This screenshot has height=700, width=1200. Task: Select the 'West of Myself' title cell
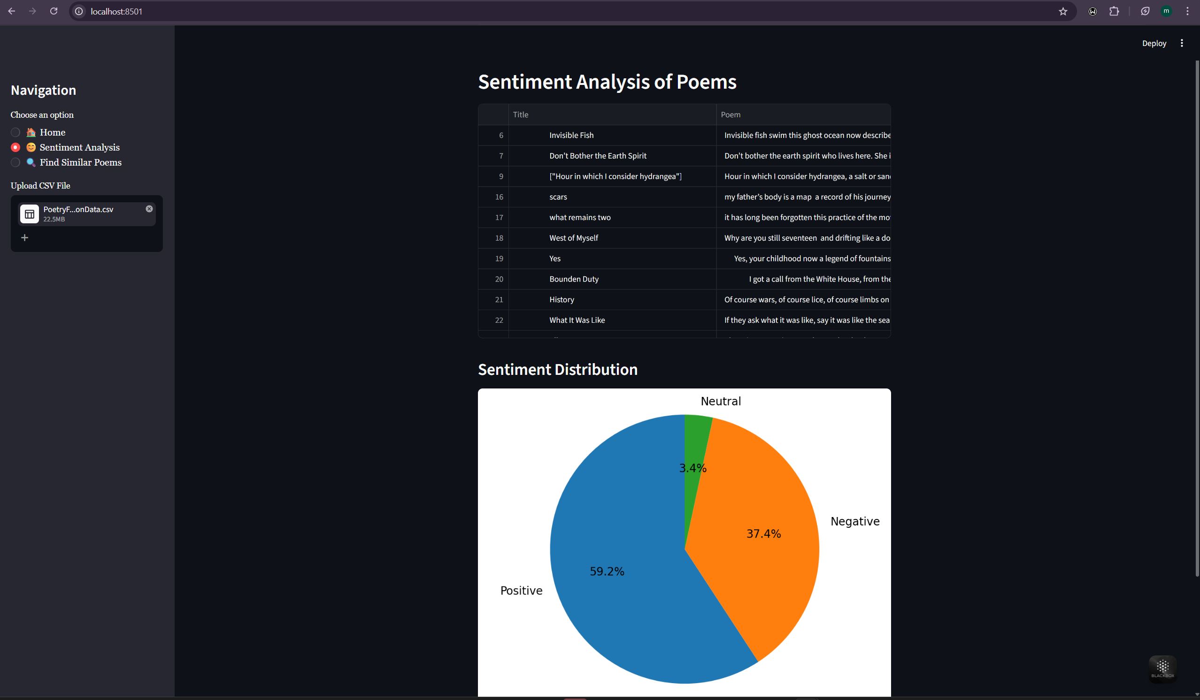[612, 237]
